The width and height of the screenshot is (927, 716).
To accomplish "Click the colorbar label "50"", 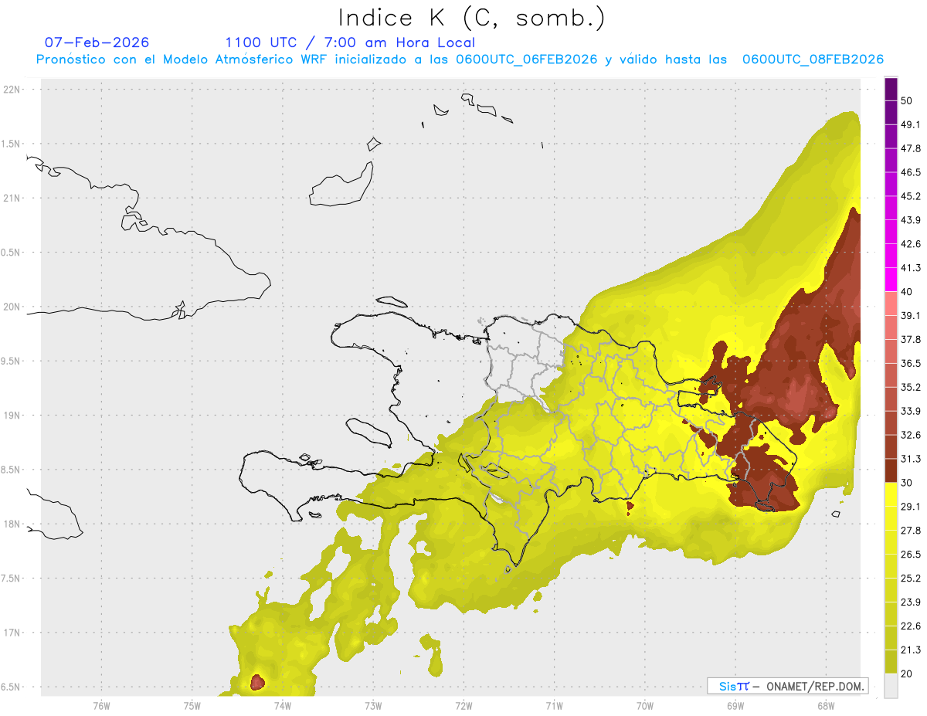I will point(908,101).
